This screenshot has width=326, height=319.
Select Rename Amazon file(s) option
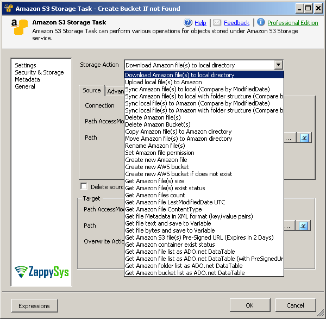point(204,146)
